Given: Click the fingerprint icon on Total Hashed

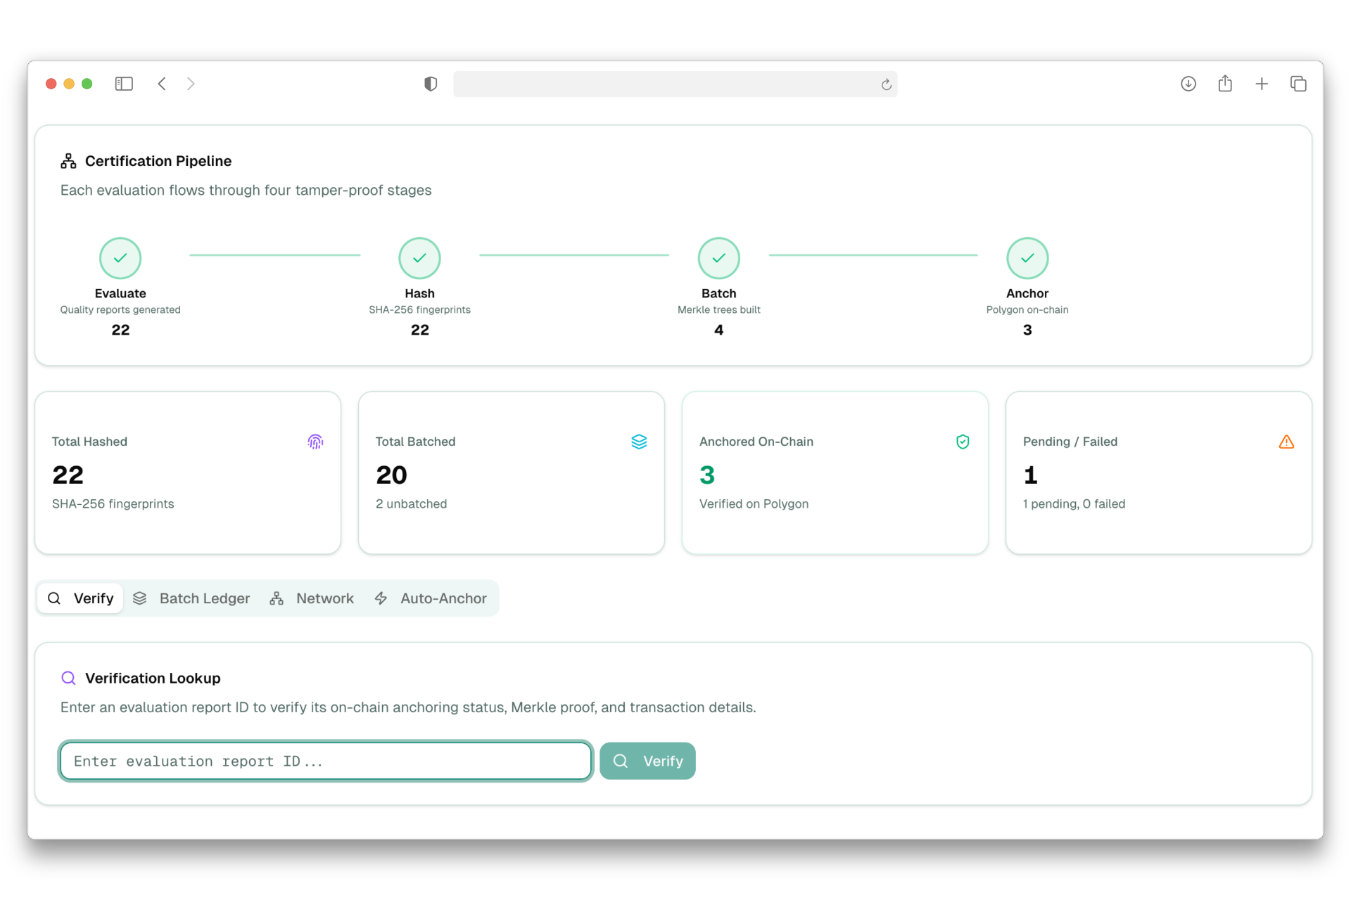Looking at the screenshot, I should click(315, 442).
